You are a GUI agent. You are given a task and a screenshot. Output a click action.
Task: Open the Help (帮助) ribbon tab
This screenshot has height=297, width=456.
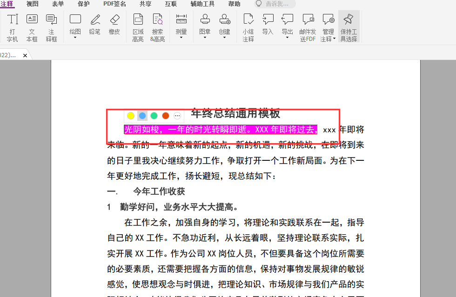pyautogui.click(x=234, y=4)
